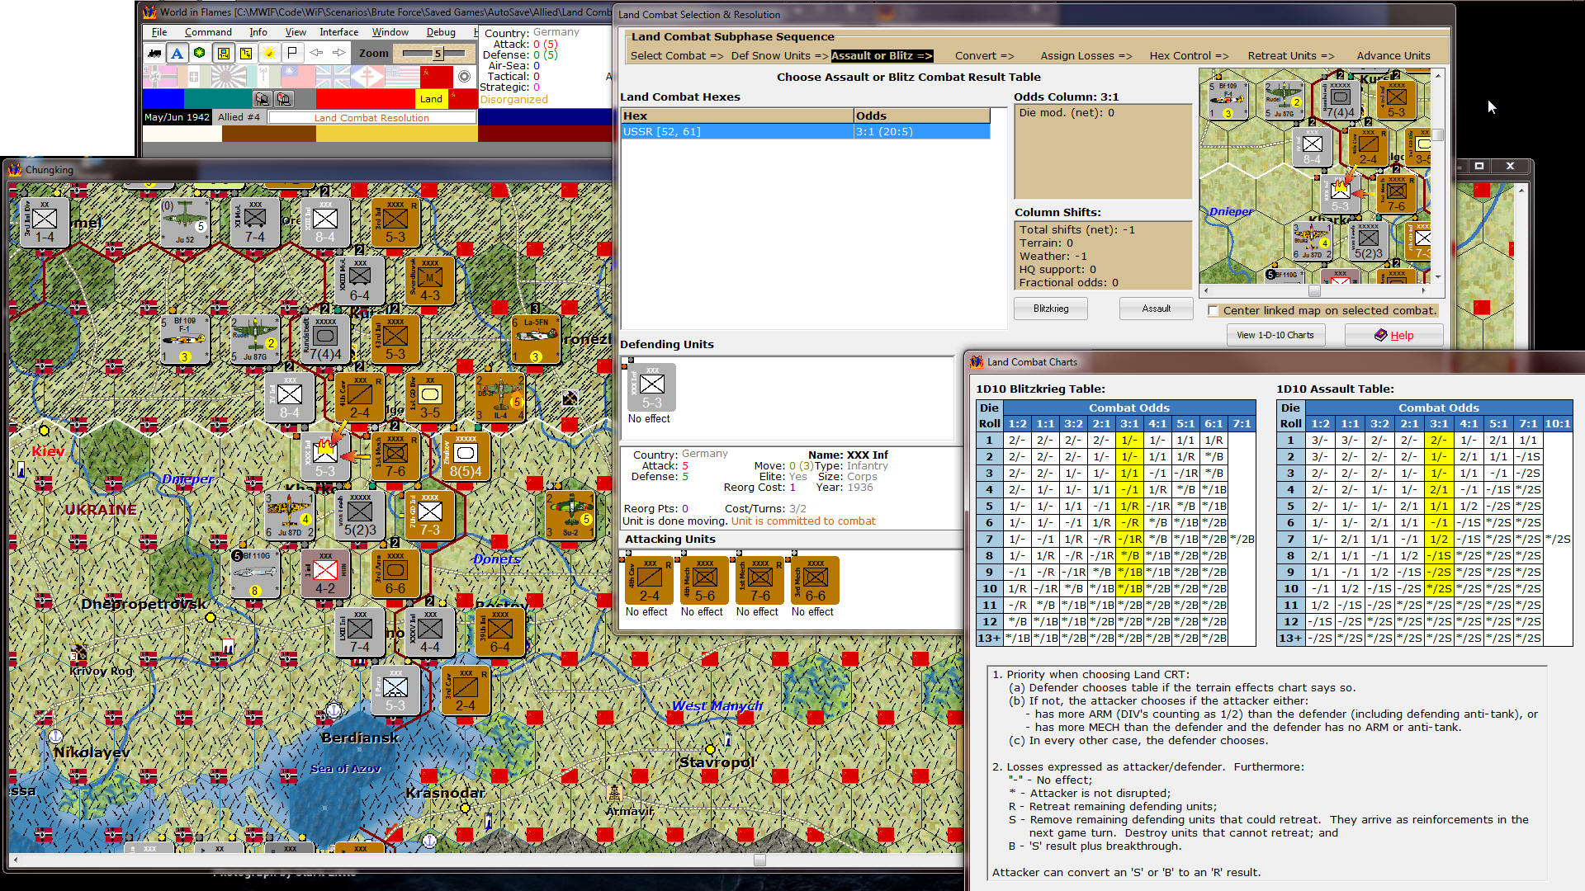Enable Center linked map on selected combat
The image size is (1585, 891).
click(1213, 311)
